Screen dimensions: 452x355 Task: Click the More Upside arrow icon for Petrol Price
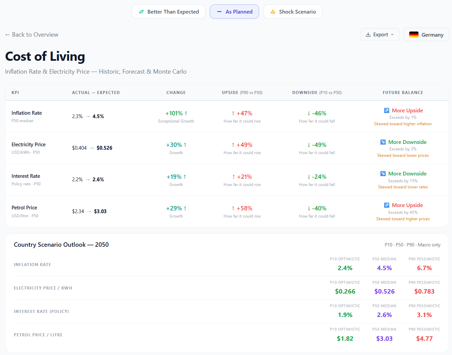(387, 205)
